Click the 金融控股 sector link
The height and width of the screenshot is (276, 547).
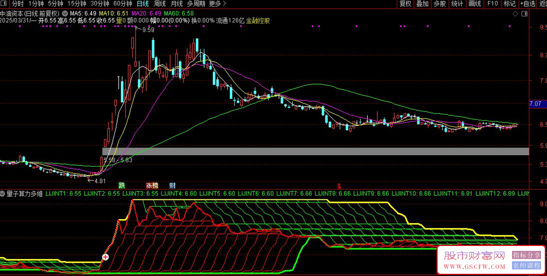(258, 21)
